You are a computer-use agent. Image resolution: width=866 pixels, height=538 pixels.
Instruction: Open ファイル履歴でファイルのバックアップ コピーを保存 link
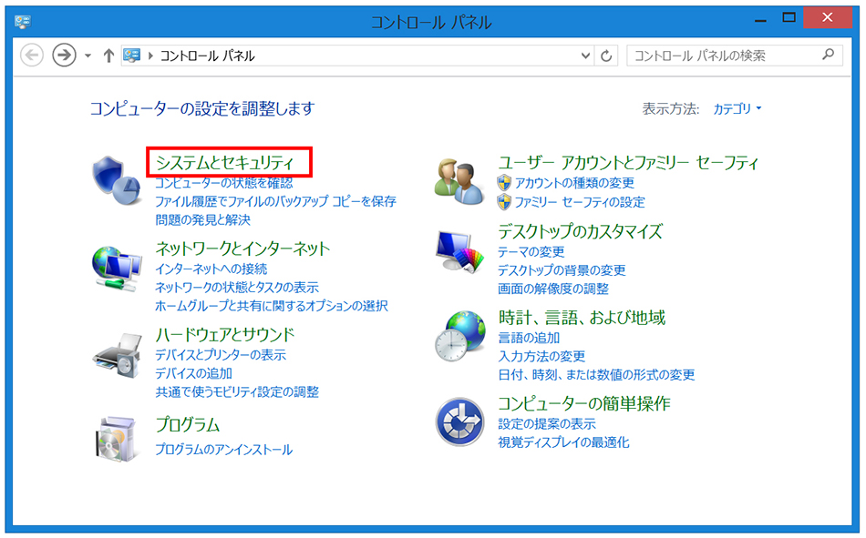tap(275, 201)
